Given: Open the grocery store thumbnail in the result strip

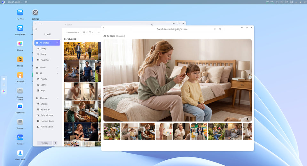Looking at the screenshot, I should pyautogui.click(x=199, y=131).
